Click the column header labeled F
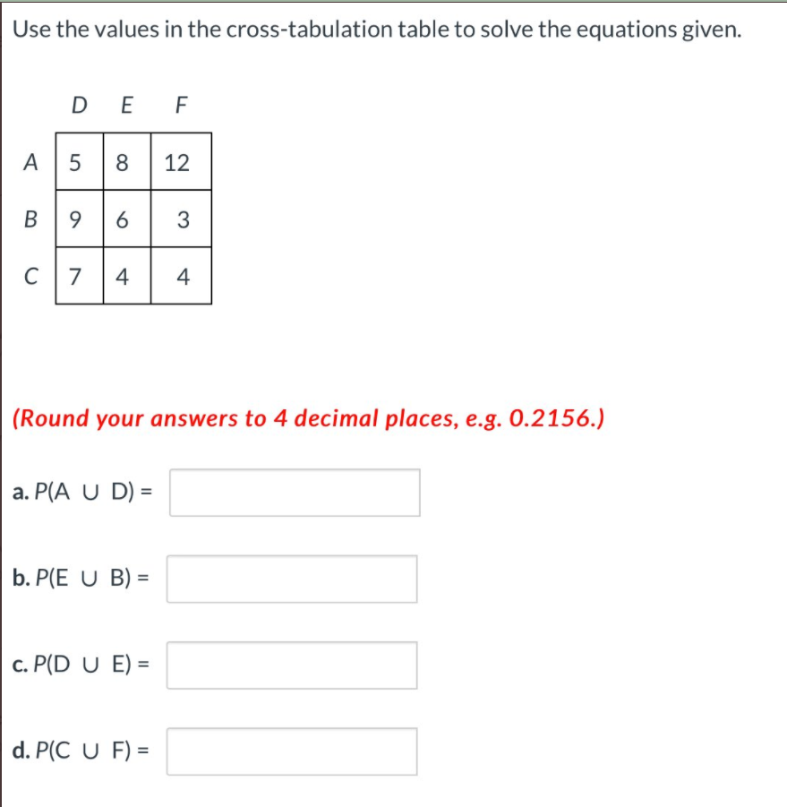 tap(179, 105)
